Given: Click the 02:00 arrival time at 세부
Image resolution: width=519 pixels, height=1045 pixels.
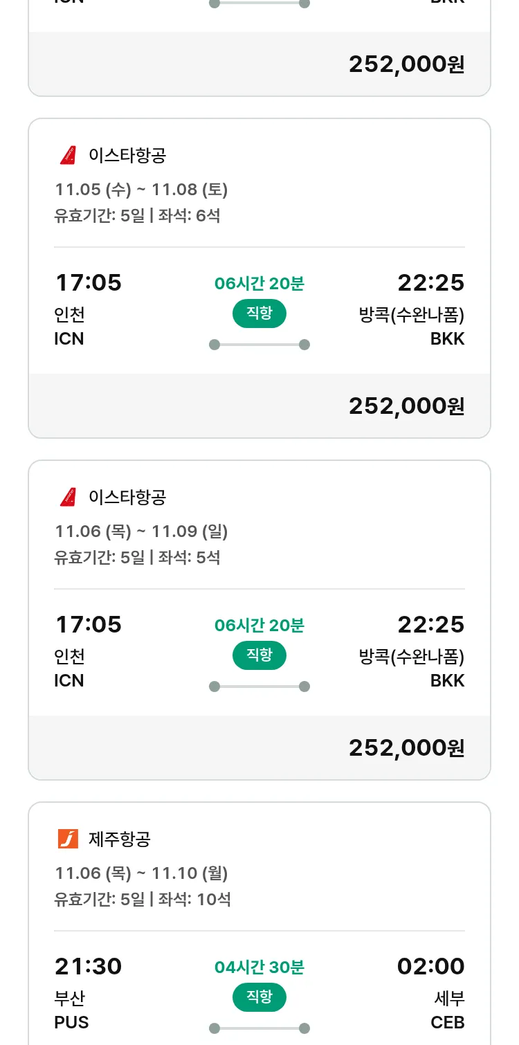Looking at the screenshot, I should (430, 966).
